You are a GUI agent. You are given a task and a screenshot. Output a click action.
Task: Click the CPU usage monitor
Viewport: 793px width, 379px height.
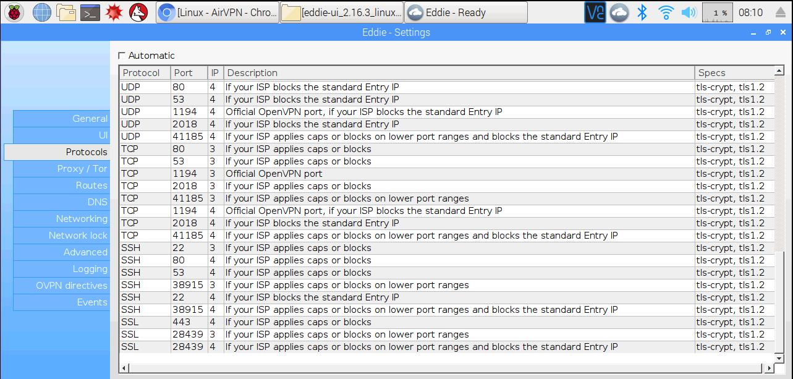717,12
